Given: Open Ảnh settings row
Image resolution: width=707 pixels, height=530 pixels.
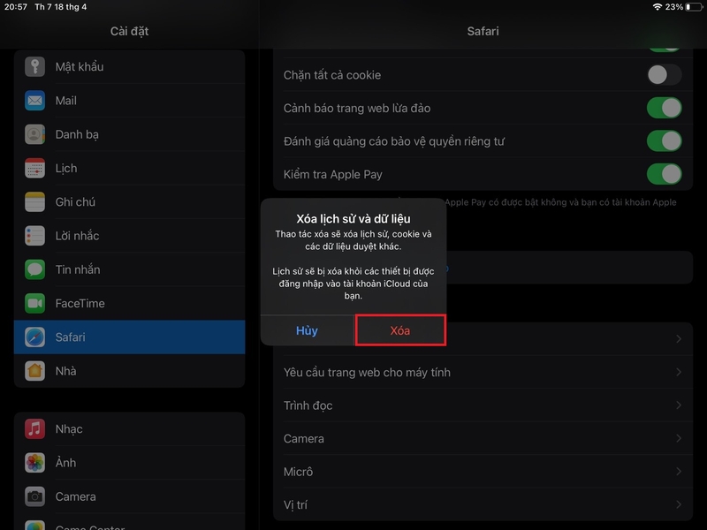Looking at the screenshot, I should [129, 463].
